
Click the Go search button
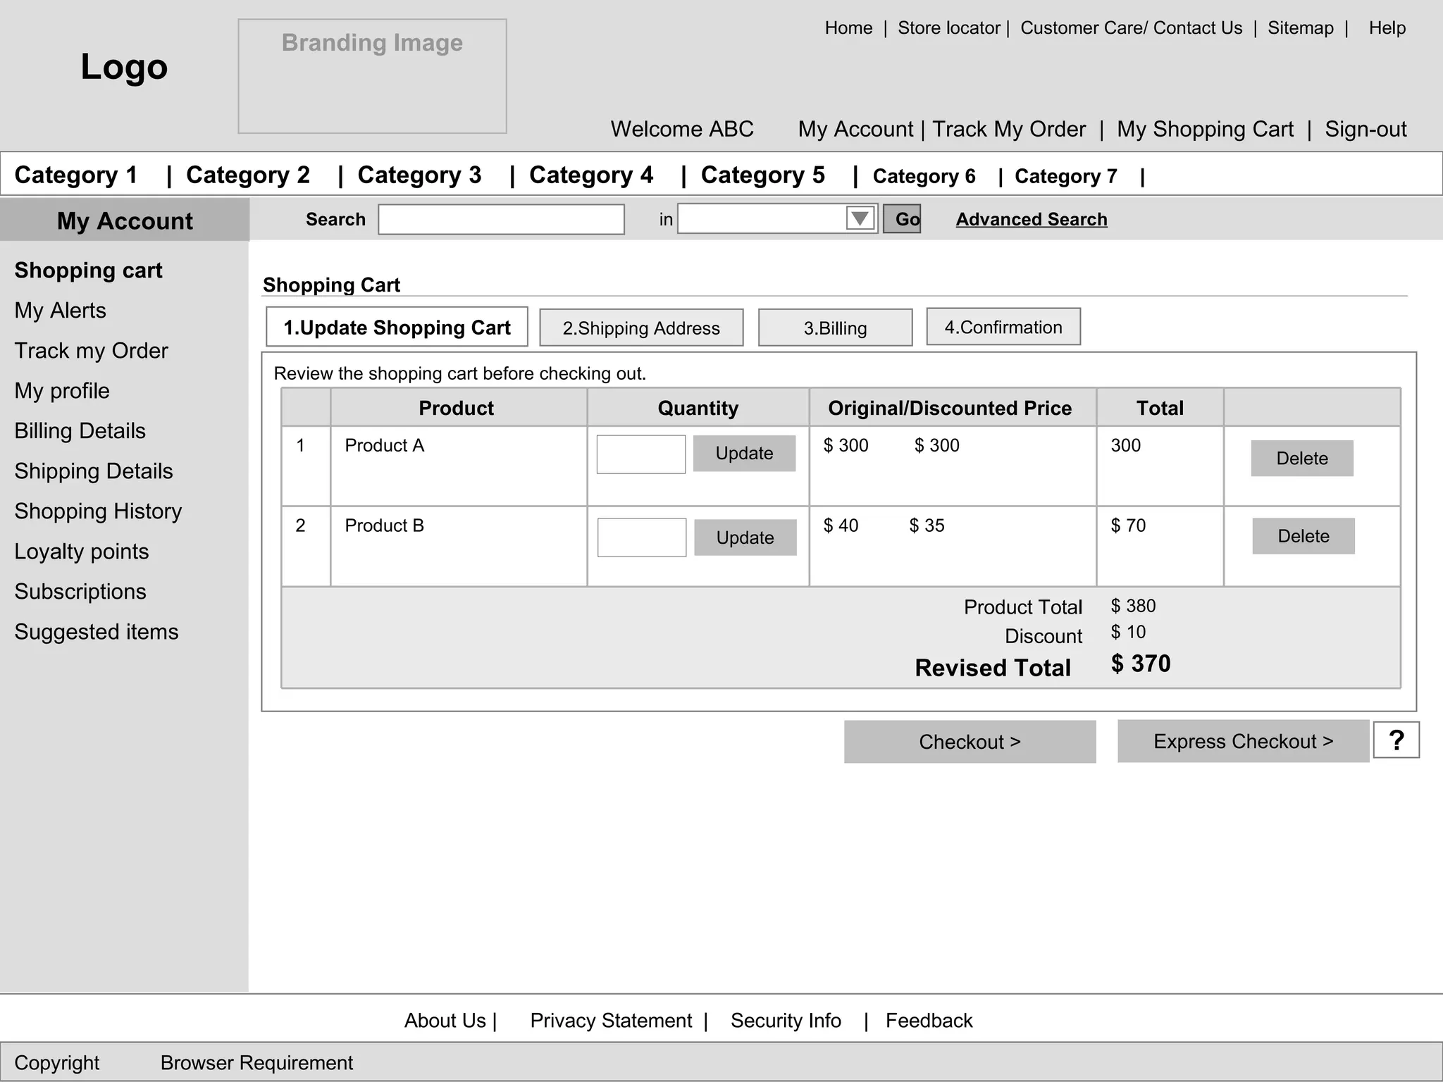[902, 219]
